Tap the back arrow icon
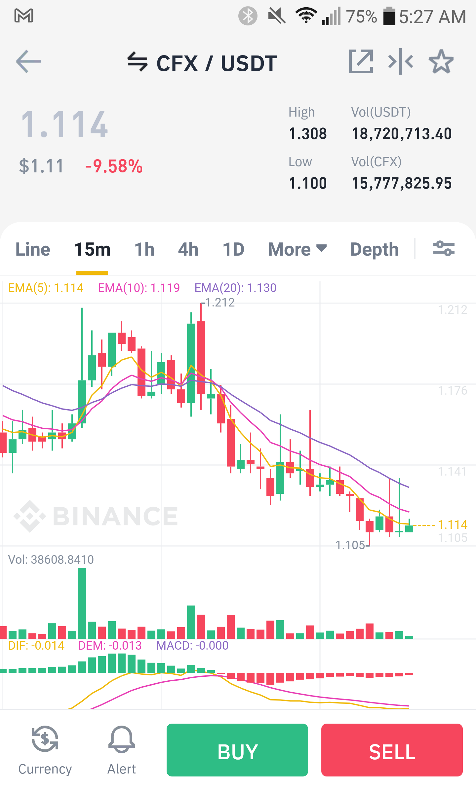Screen dimensions: 476x790 (28, 61)
